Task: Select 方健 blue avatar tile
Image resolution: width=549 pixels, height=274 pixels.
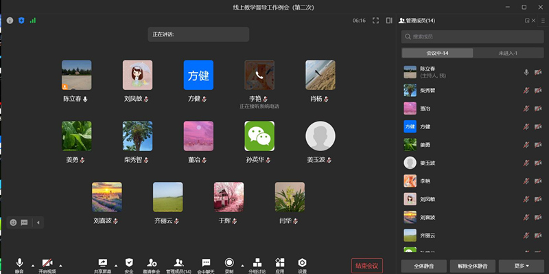Action: (x=198, y=75)
